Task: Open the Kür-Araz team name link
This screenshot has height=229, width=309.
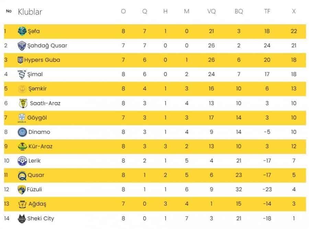Action: (41, 146)
